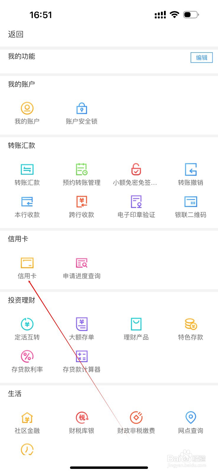Tap the 返回 back button
Viewport: 218px width, 473px height.
point(16,34)
